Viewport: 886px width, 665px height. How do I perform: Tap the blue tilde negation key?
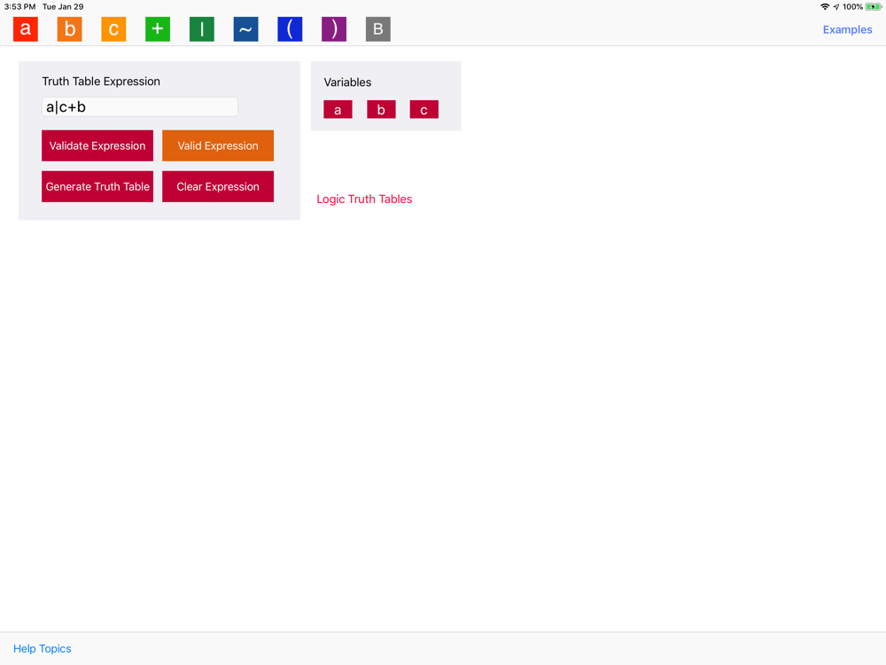coord(245,29)
